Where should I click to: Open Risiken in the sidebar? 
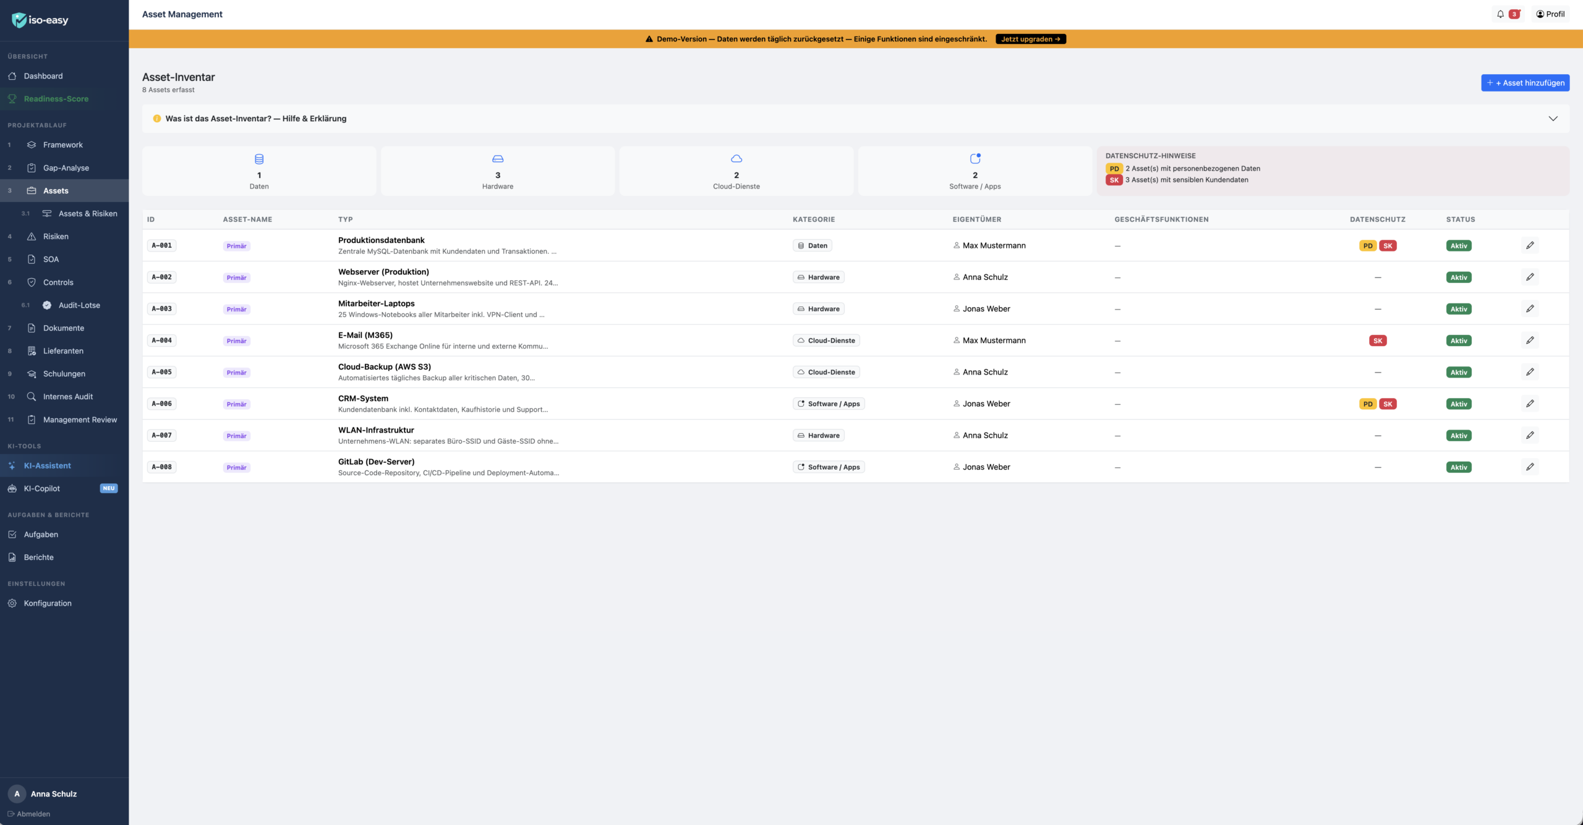pos(56,237)
